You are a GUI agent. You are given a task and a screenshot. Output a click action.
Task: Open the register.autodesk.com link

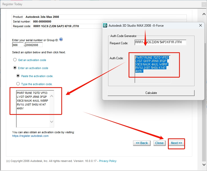[30, 136]
